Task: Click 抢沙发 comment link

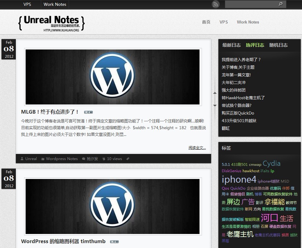Action: 92,159
